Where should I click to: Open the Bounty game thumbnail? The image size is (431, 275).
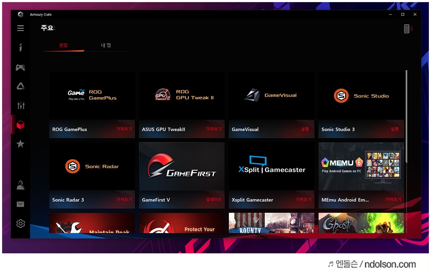[272, 223]
